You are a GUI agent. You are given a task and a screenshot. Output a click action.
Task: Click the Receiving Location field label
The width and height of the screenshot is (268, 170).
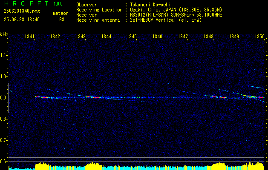click(99, 10)
